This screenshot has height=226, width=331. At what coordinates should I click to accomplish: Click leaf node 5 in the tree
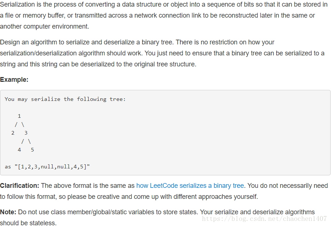tap(32, 150)
